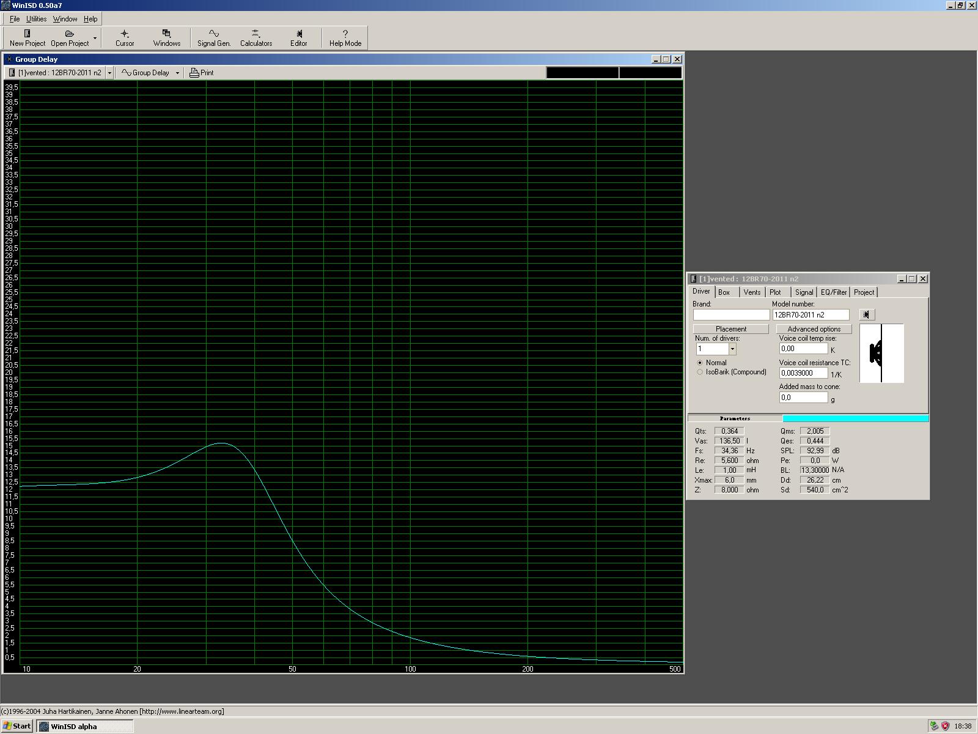
Task: Select the IsoBarik (Compound) option
Action: 700,372
